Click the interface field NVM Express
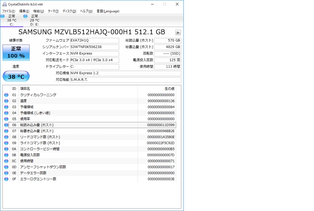 point(94,54)
